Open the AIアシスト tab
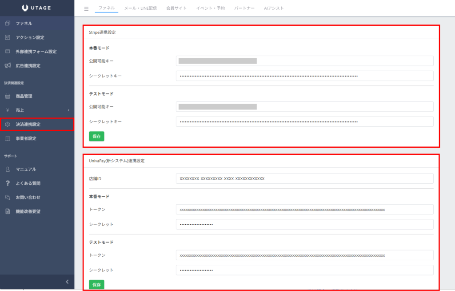The width and height of the screenshot is (455, 291). pyautogui.click(x=274, y=8)
